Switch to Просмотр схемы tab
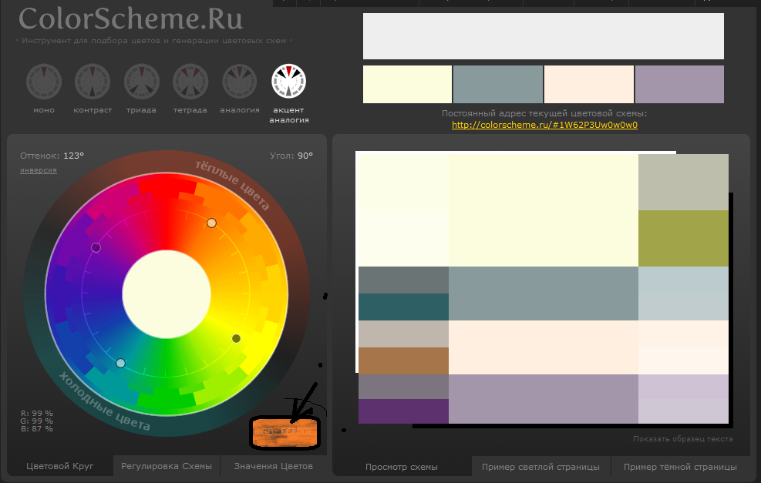The width and height of the screenshot is (761, 483). coord(402,467)
